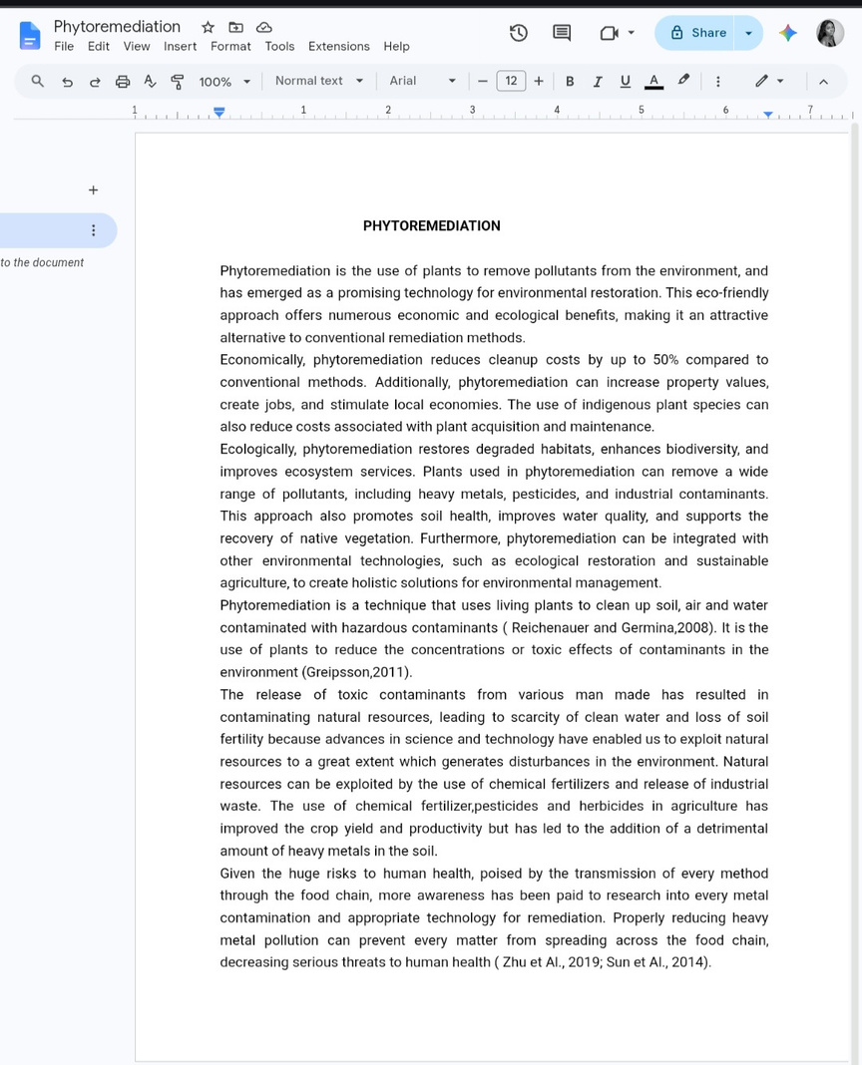Click the word 'Economically,' starting second paragraph
Viewport: 862px width, 1065px height.
262,360
